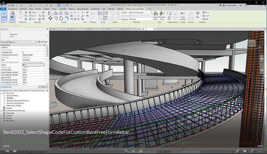Open the Collaborate ribbon tab
This screenshot has width=267, height=154.
click(95, 9)
